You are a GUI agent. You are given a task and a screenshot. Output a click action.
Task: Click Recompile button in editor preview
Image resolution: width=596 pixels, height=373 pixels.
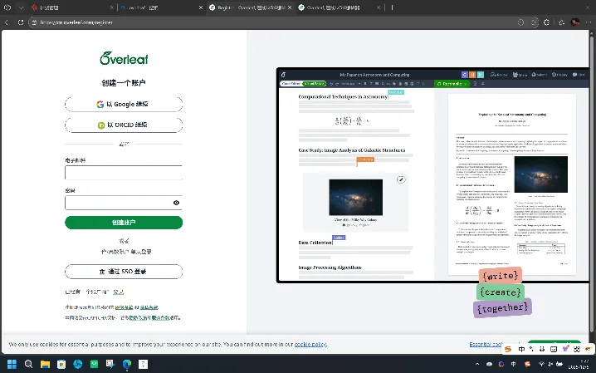click(x=452, y=84)
